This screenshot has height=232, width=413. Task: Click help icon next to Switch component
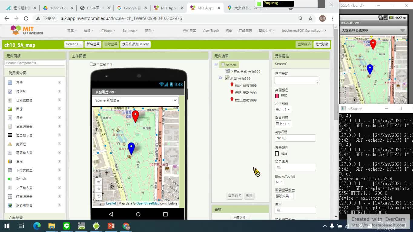tap(60, 179)
